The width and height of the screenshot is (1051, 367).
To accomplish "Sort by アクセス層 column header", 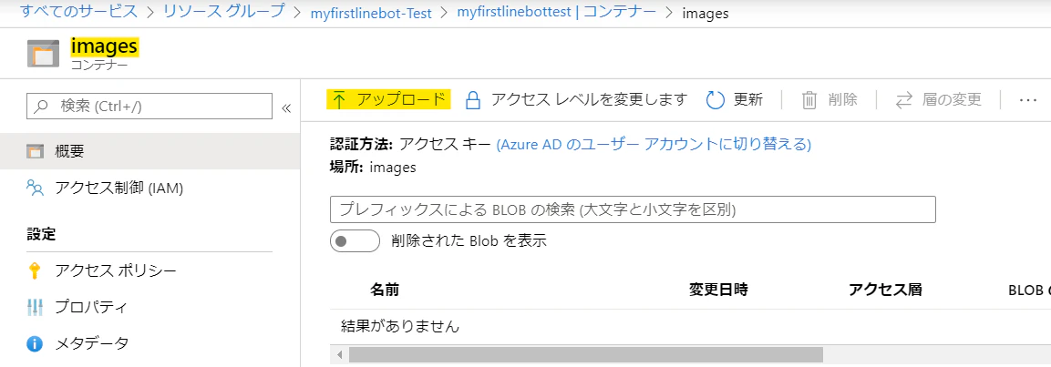I will pos(885,290).
